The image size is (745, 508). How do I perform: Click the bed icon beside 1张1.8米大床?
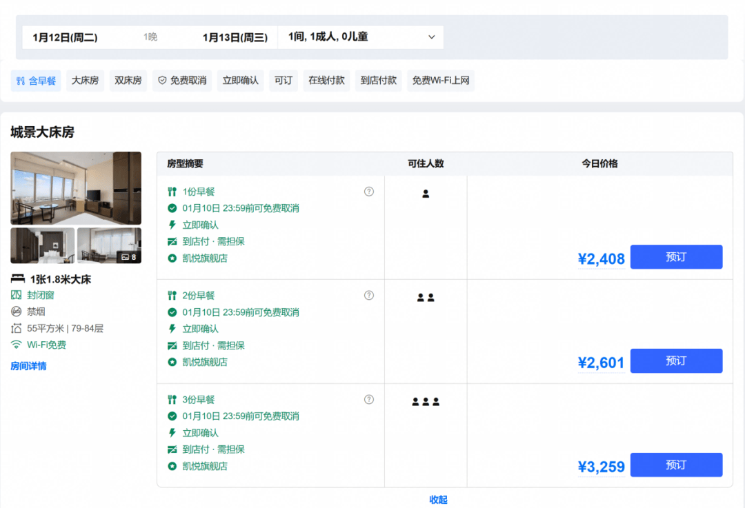pos(17,278)
